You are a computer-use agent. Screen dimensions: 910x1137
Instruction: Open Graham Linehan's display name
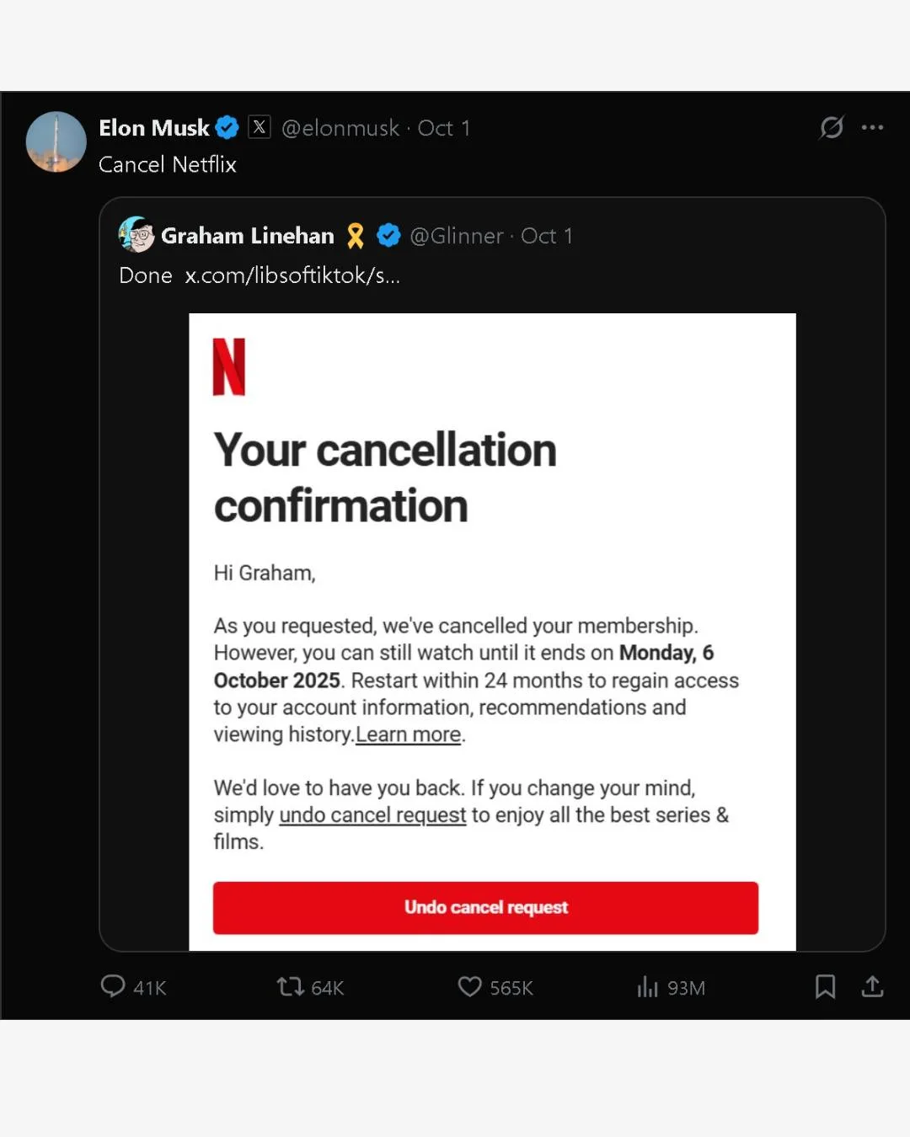248,236
